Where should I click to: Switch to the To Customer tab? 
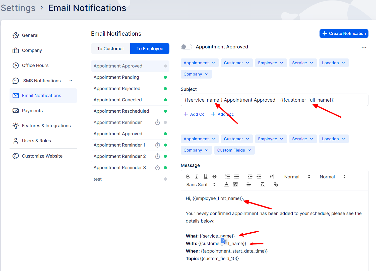(111, 48)
